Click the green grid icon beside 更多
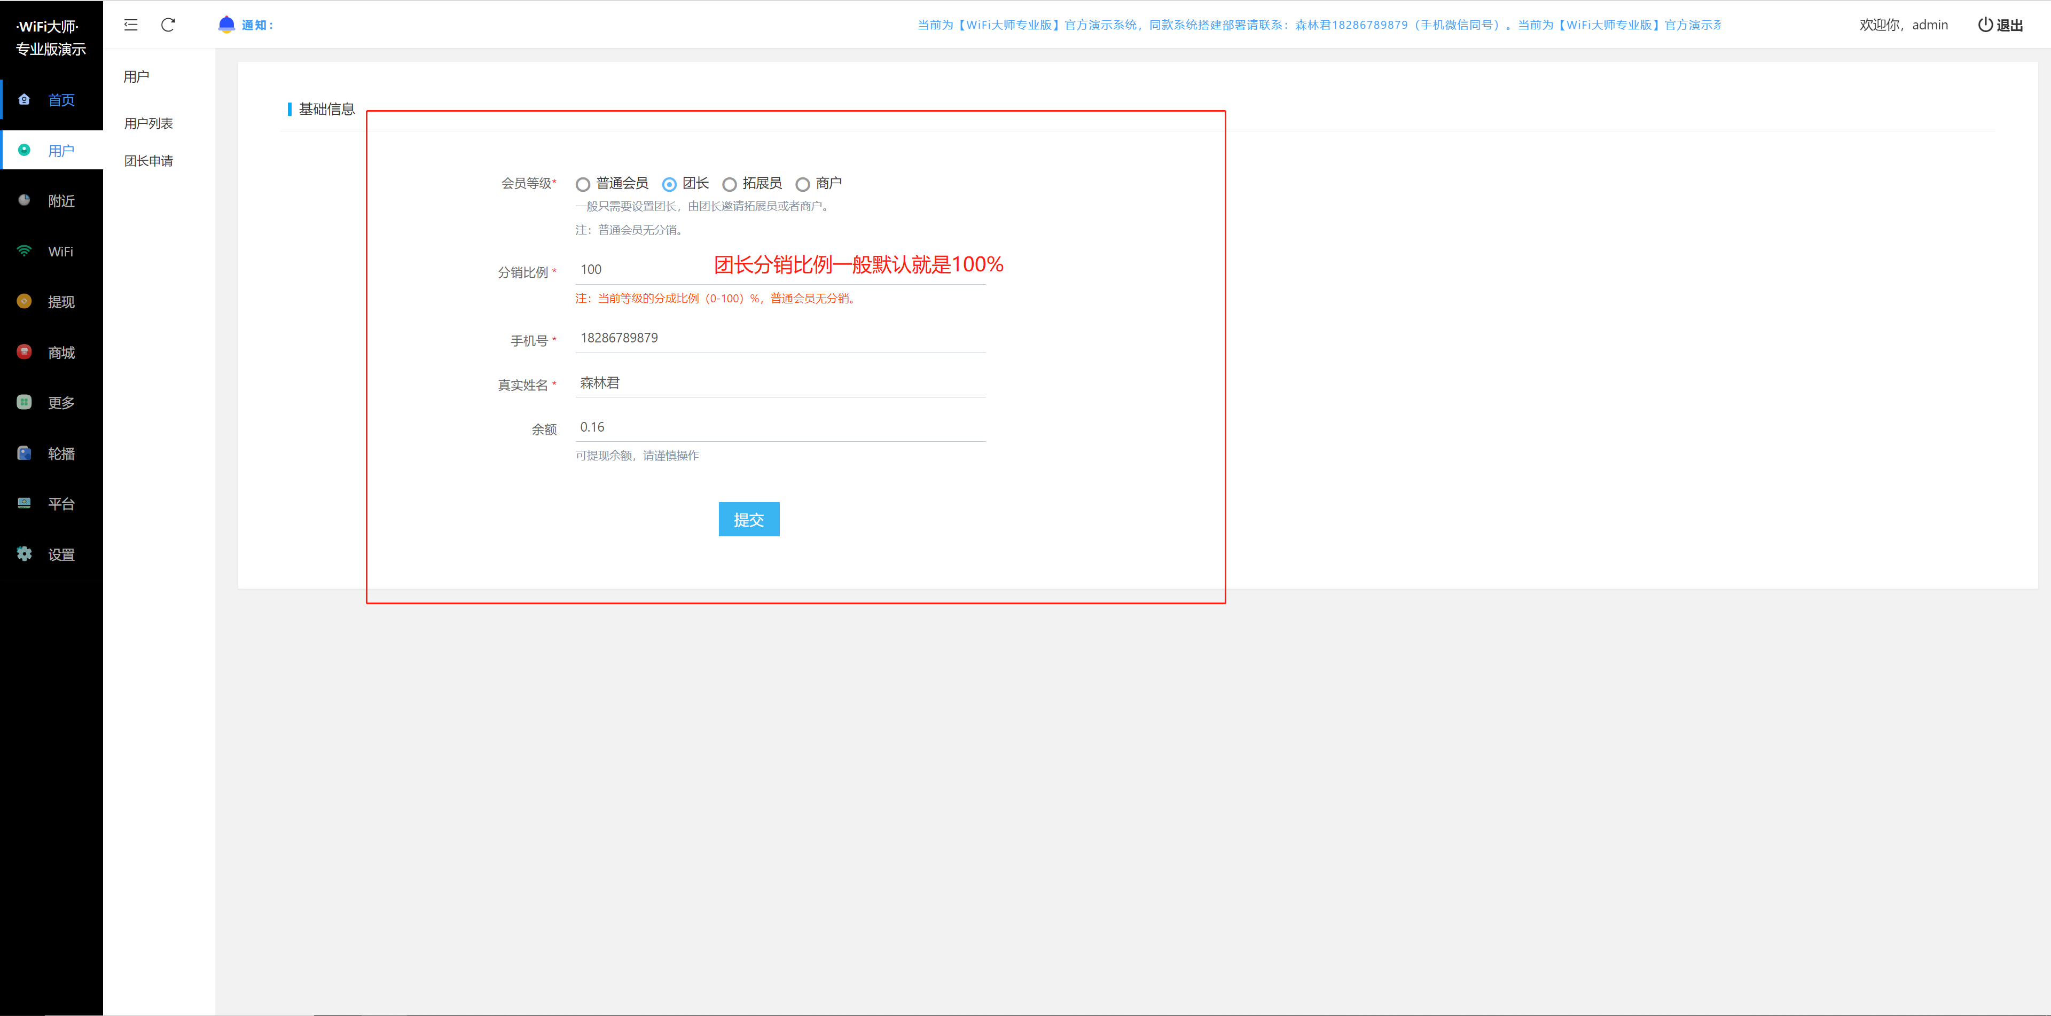This screenshot has width=2051, height=1016. (24, 402)
